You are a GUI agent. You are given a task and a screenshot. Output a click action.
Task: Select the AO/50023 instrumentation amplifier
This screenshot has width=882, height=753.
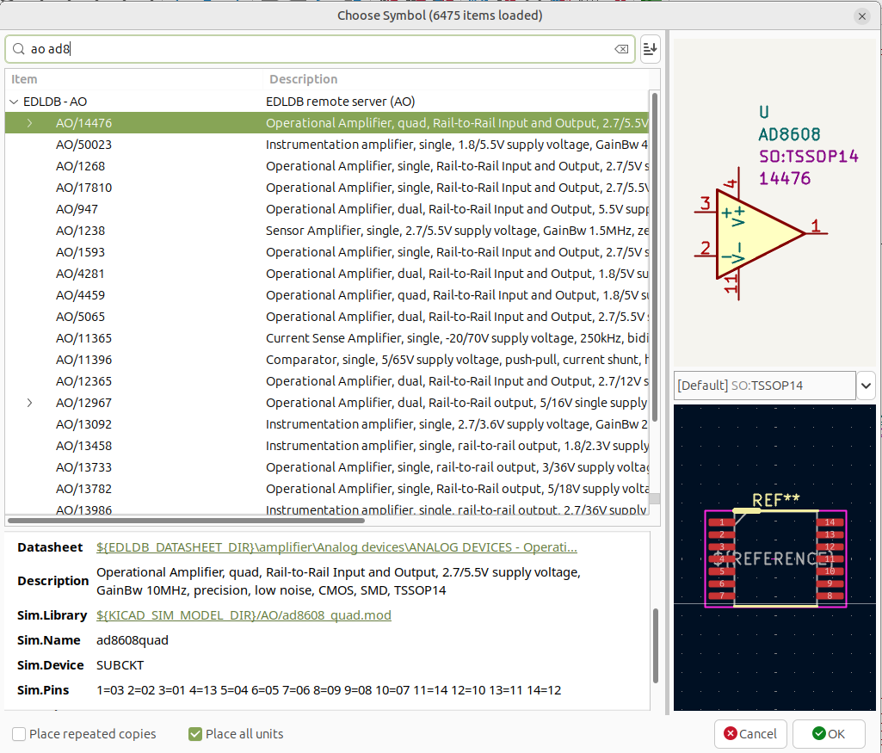[x=83, y=145]
